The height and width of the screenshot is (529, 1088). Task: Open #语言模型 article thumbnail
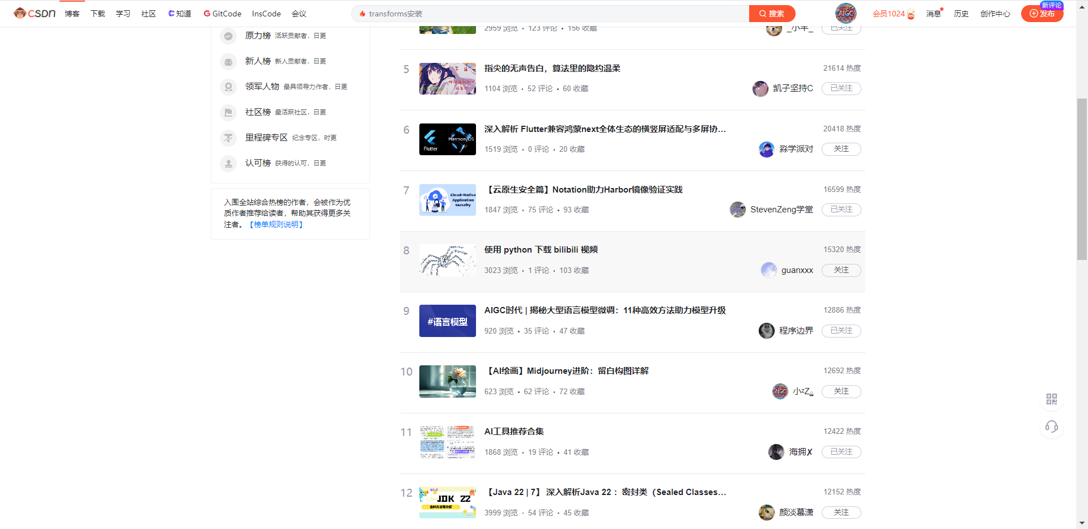click(x=448, y=321)
